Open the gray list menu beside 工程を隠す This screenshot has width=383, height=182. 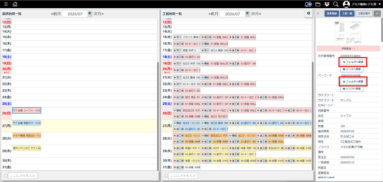377,14
